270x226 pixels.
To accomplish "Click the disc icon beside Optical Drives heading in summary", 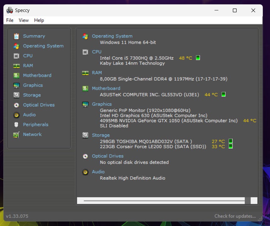I will click(x=85, y=156).
